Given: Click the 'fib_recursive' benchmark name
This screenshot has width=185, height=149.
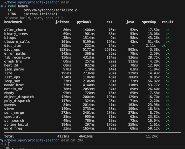Looking at the screenshot, I should coord(17,57).
